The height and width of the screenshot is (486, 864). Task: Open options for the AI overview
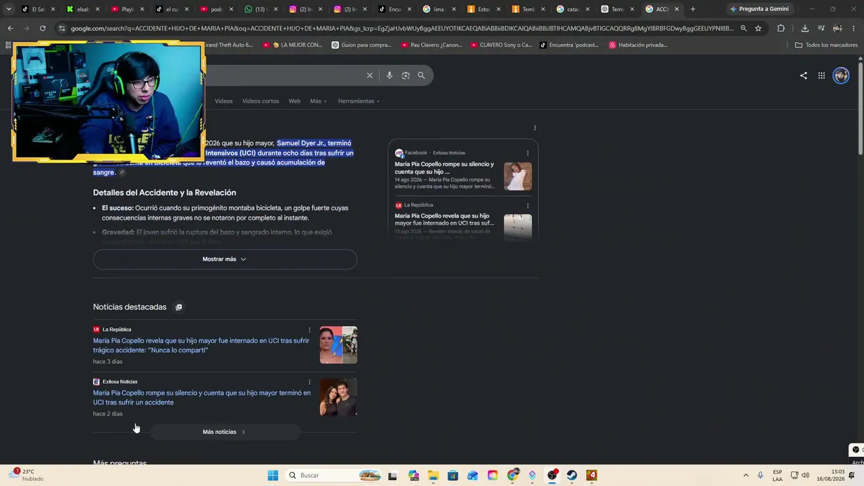535,128
